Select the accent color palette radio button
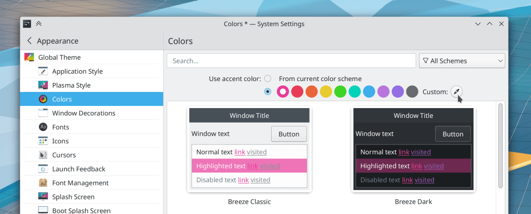 (x=268, y=91)
